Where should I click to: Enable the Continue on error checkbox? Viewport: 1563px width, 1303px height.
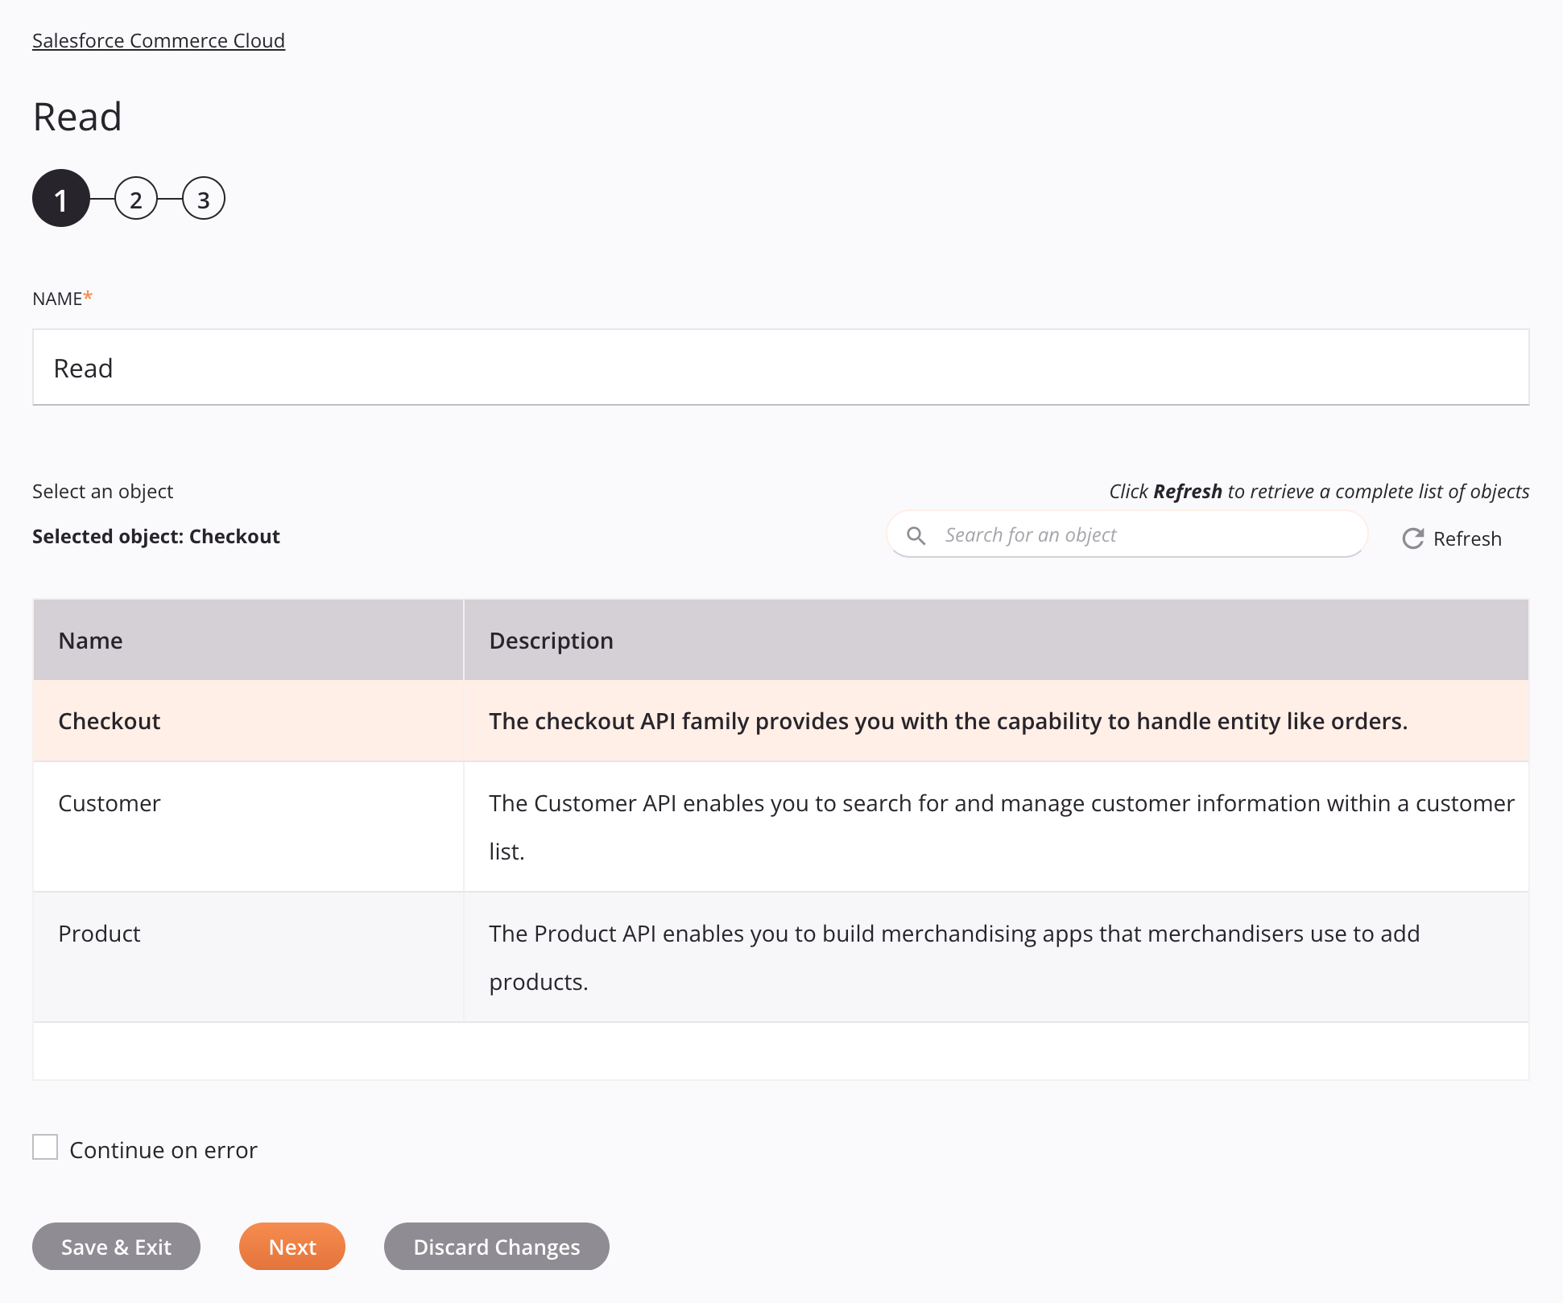pyautogui.click(x=45, y=1147)
